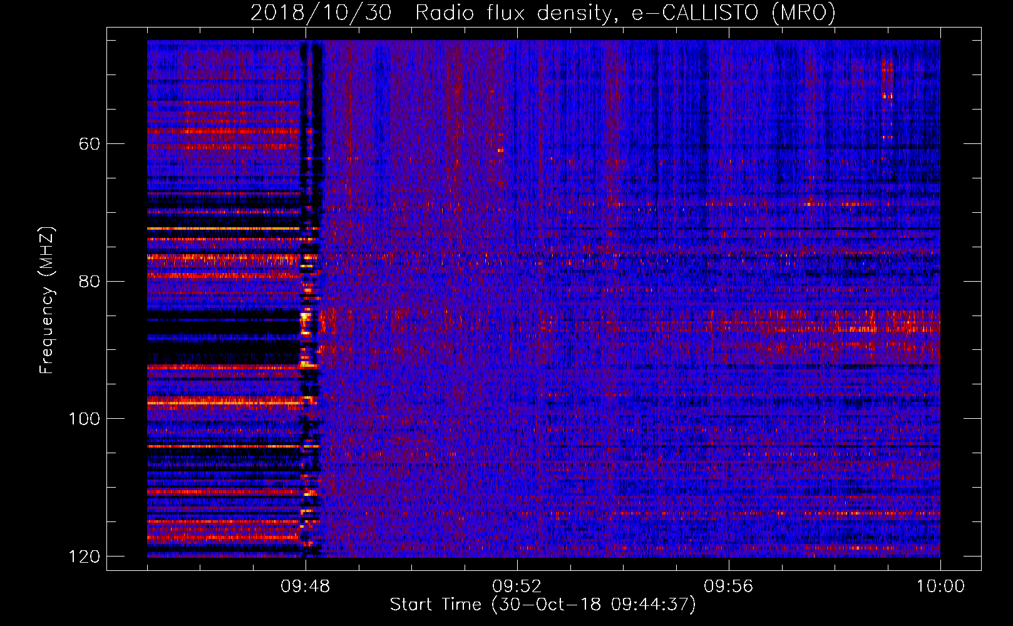
Task: Click the 60 frequency tick label
Action: coord(90,144)
